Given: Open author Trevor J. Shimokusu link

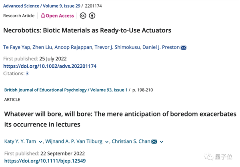Looking at the screenshot, I should coord(117,47).
